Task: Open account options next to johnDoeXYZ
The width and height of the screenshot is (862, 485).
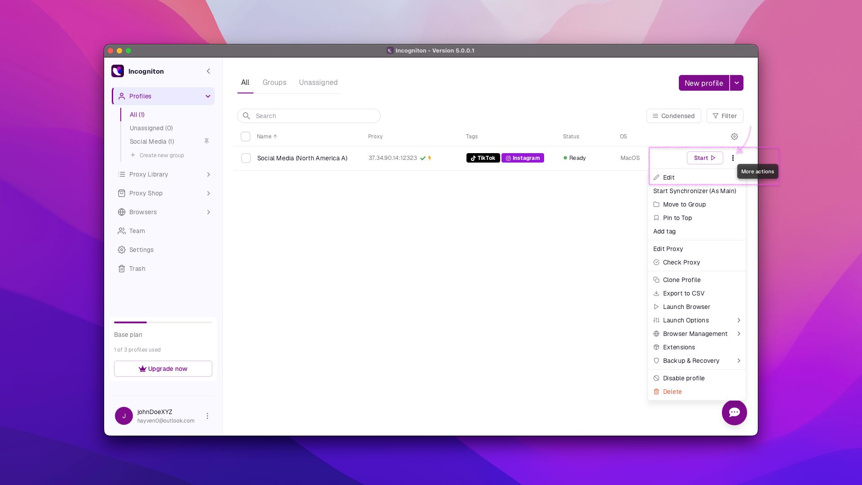Action: pos(207,416)
